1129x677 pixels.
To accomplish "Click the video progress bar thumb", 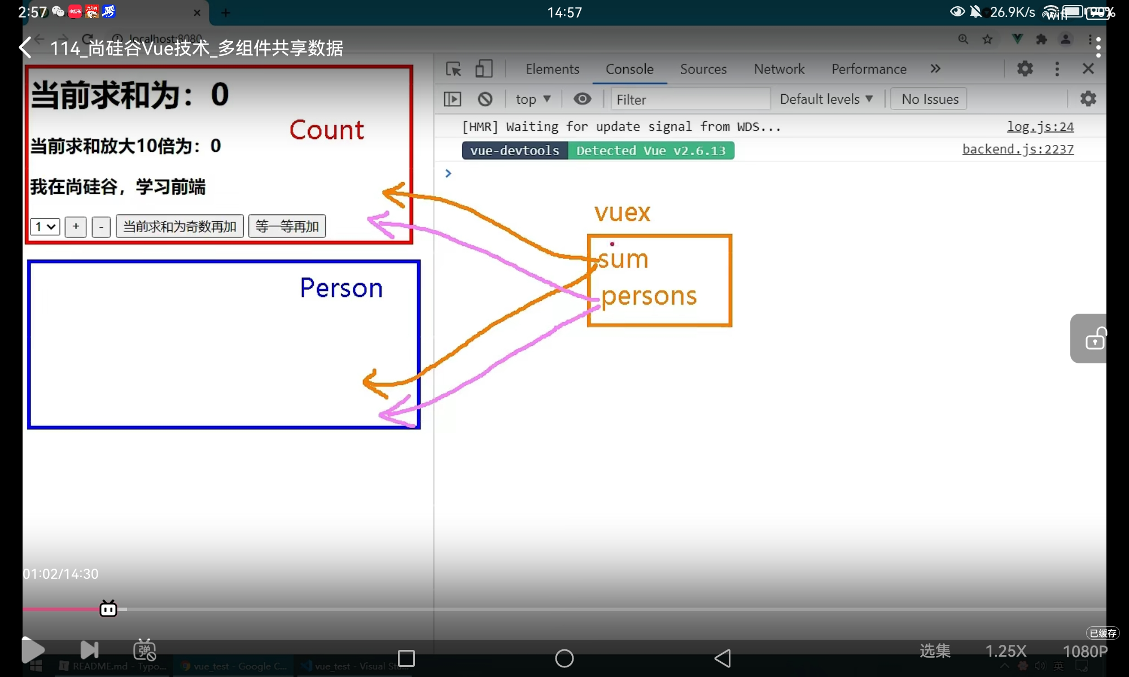I will coord(108,609).
